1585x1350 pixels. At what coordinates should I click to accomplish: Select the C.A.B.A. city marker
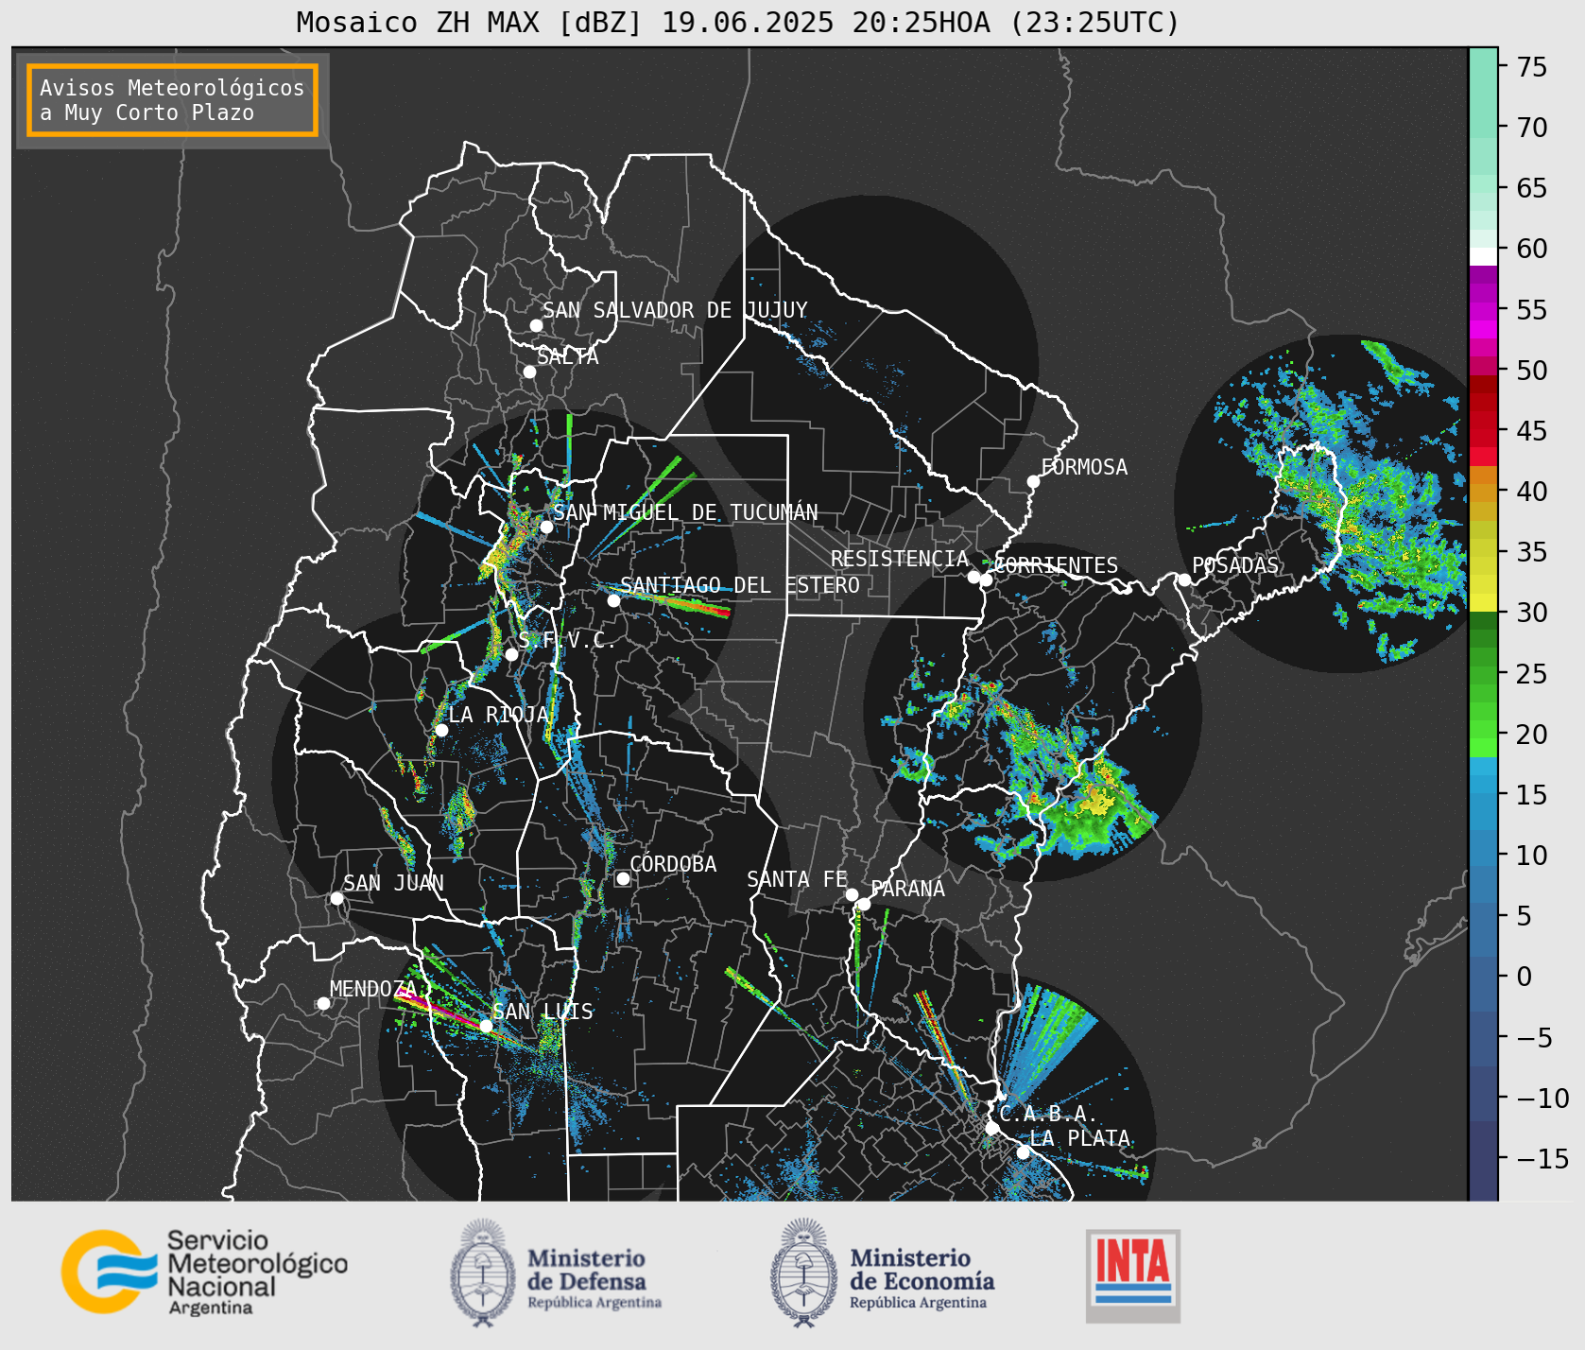click(x=991, y=1128)
